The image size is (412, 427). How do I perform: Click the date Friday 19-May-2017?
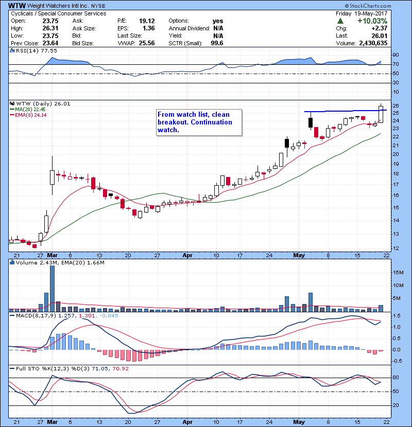[x=362, y=13]
